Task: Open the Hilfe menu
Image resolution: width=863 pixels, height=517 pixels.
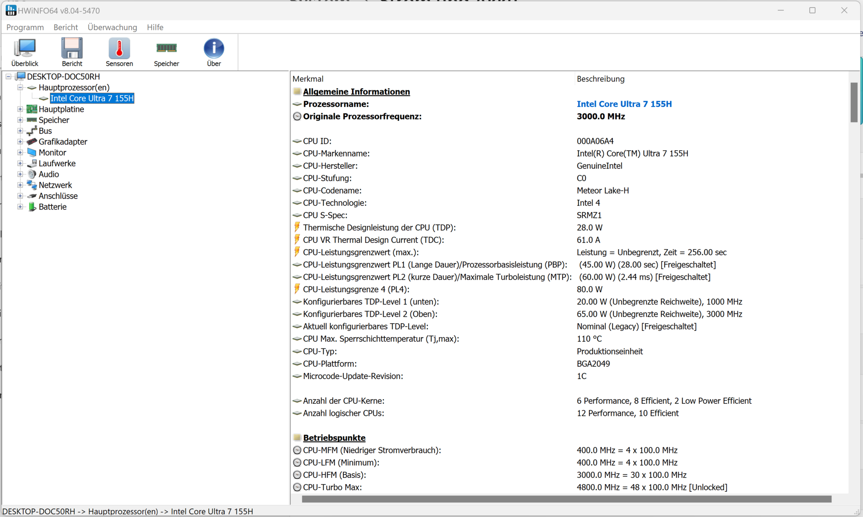Action: point(155,27)
